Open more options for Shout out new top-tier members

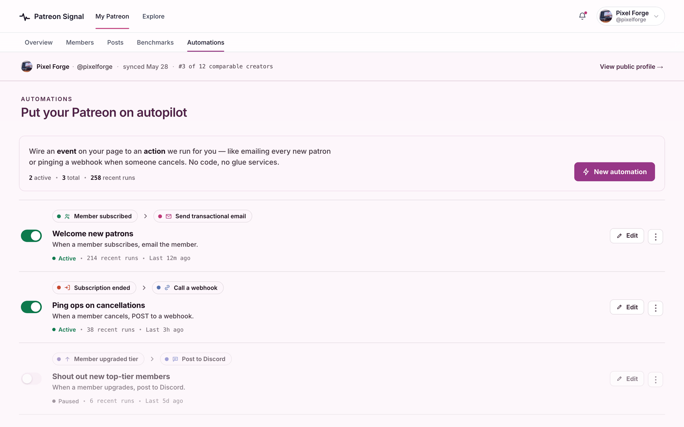[x=655, y=380]
